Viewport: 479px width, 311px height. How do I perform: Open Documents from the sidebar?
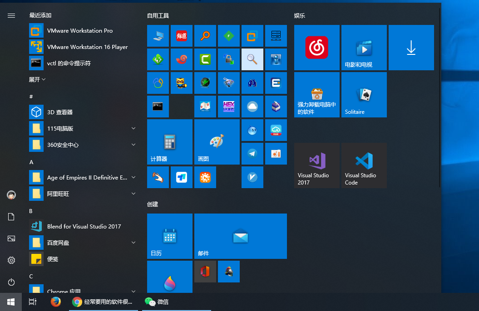pos(11,217)
